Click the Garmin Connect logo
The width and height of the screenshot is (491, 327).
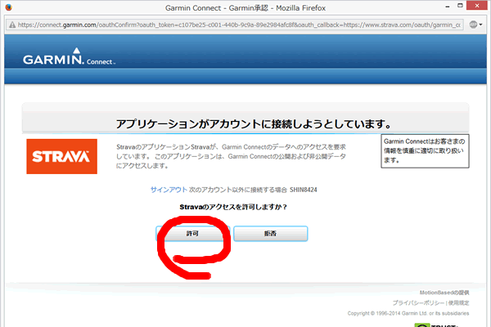[69, 57]
